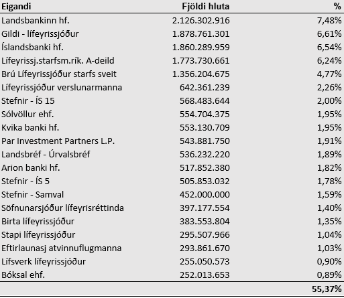Click Stefnir - Samval share count 452.000.000
Image resolution: width=344 pixels, height=298 pixels.
click(x=205, y=195)
